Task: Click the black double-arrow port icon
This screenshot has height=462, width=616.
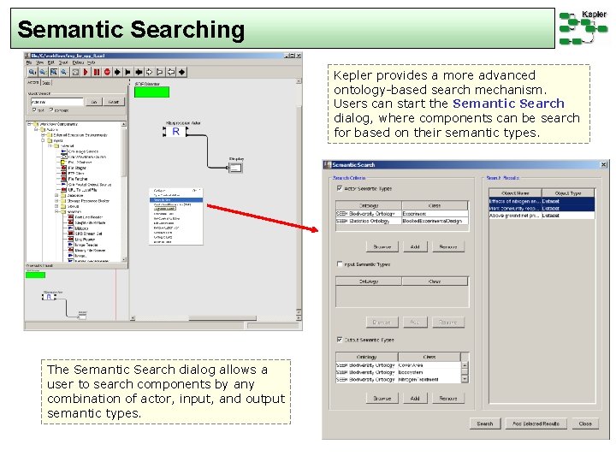Action: 139,72
